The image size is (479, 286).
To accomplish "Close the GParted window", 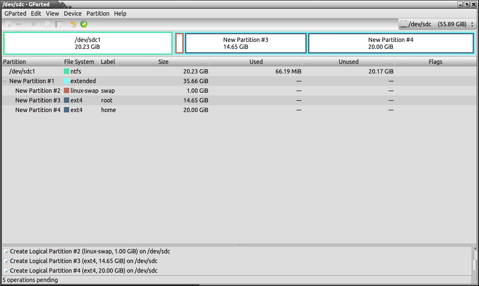I will pyautogui.click(x=474, y=4).
